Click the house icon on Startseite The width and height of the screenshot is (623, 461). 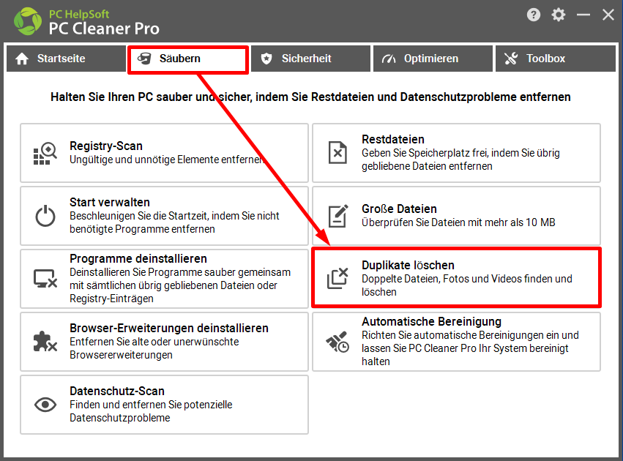pyautogui.click(x=22, y=59)
